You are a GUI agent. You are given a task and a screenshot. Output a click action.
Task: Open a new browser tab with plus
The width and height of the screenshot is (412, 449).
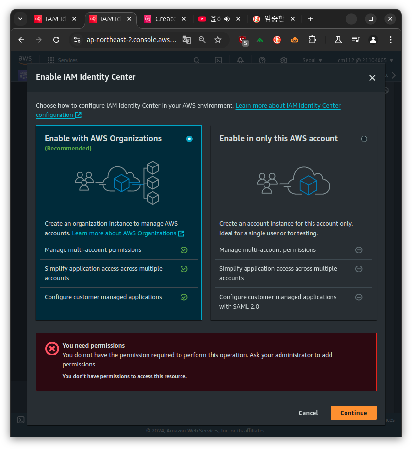310,19
